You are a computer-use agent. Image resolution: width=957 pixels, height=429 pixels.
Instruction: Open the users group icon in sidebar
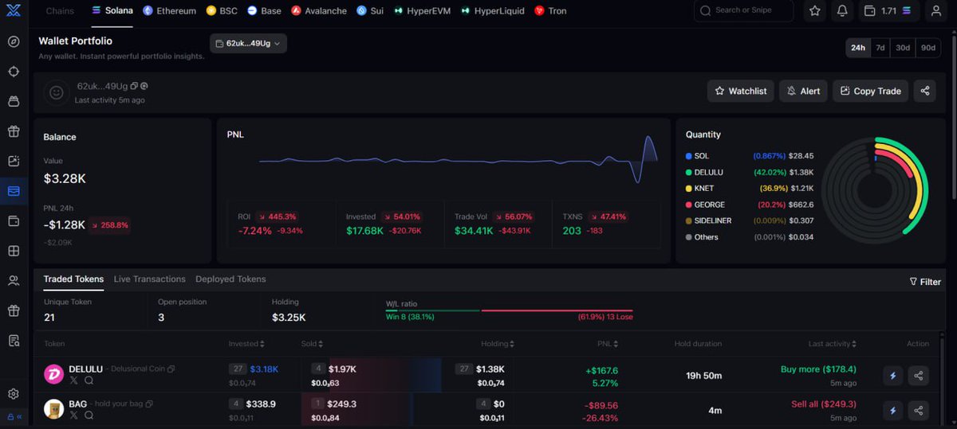coord(14,280)
